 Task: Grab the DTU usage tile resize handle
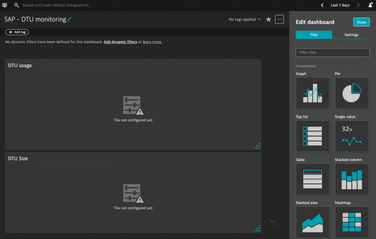click(x=257, y=146)
